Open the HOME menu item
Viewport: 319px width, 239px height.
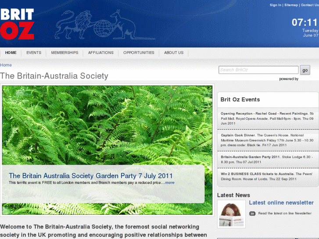point(11,53)
